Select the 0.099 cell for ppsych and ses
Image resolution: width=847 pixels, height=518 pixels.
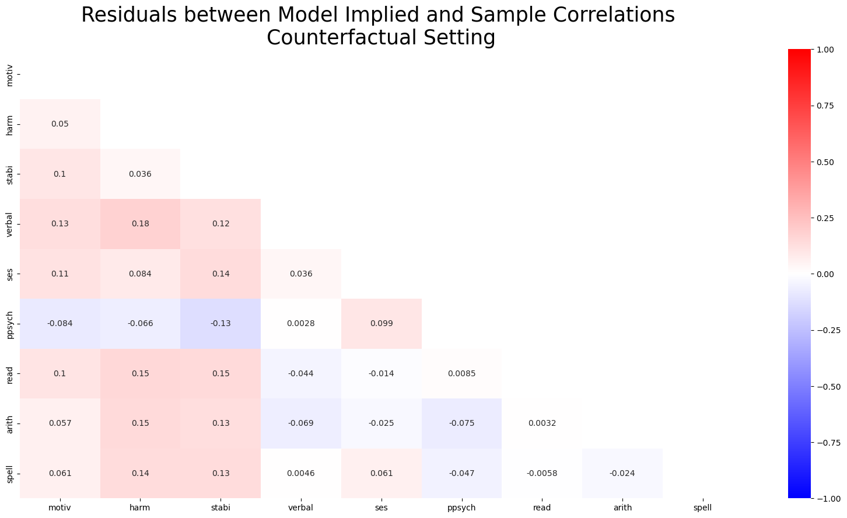click(x=381, y=324)
